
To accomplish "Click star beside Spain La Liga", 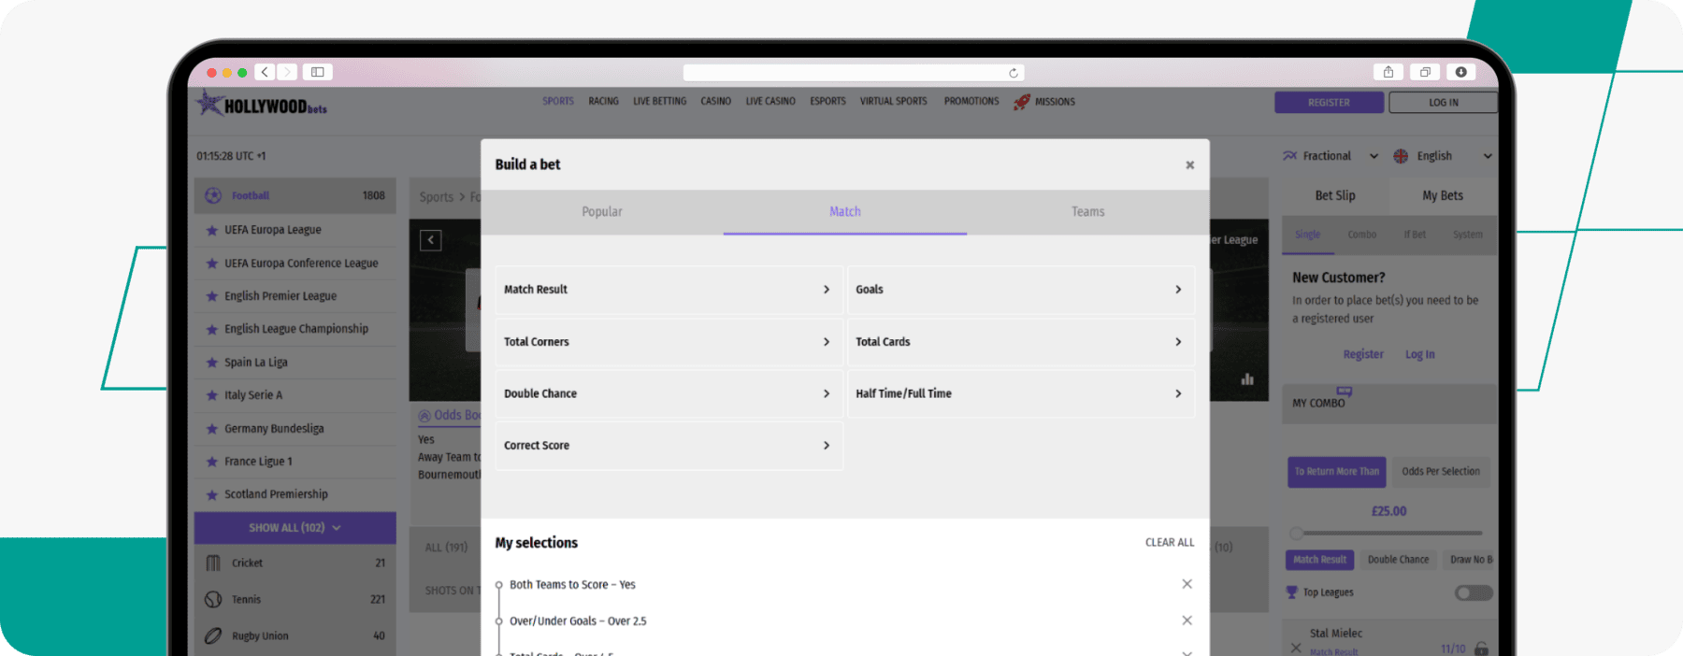I will 212,363.
